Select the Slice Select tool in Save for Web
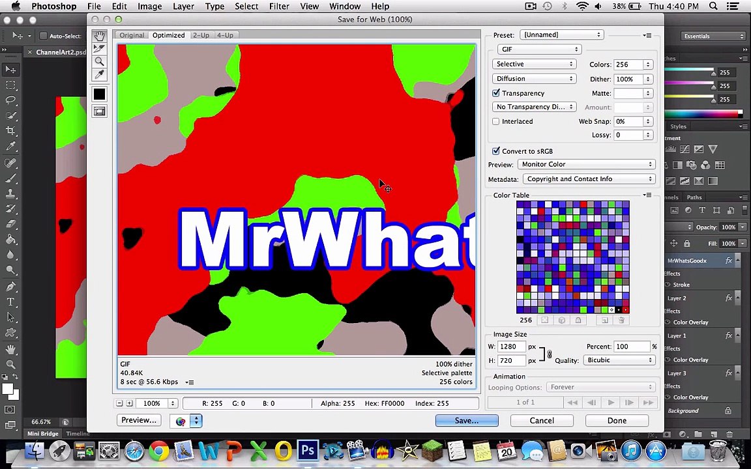 coord(99,48)
